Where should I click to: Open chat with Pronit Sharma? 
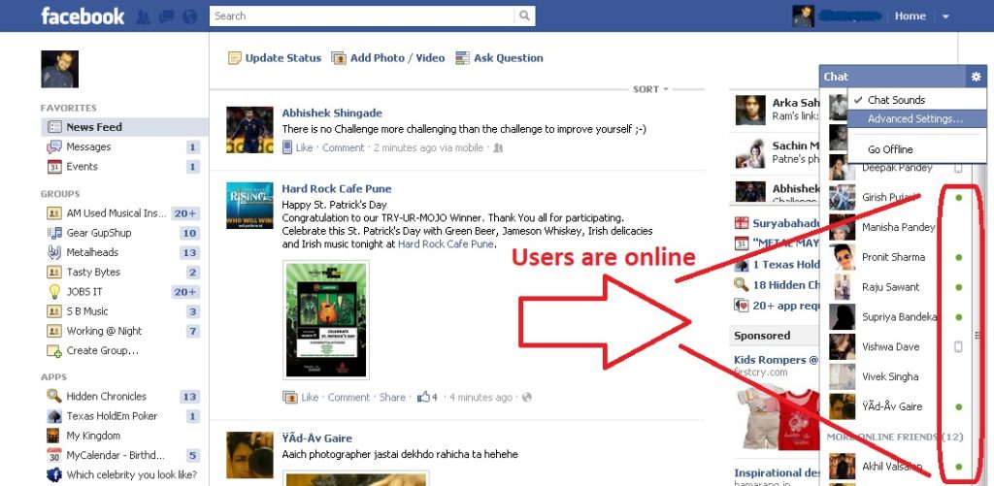894,257
